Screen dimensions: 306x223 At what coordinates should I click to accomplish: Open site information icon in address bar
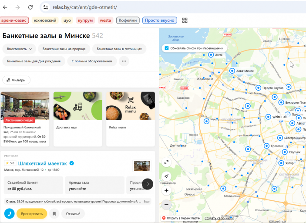46,7
